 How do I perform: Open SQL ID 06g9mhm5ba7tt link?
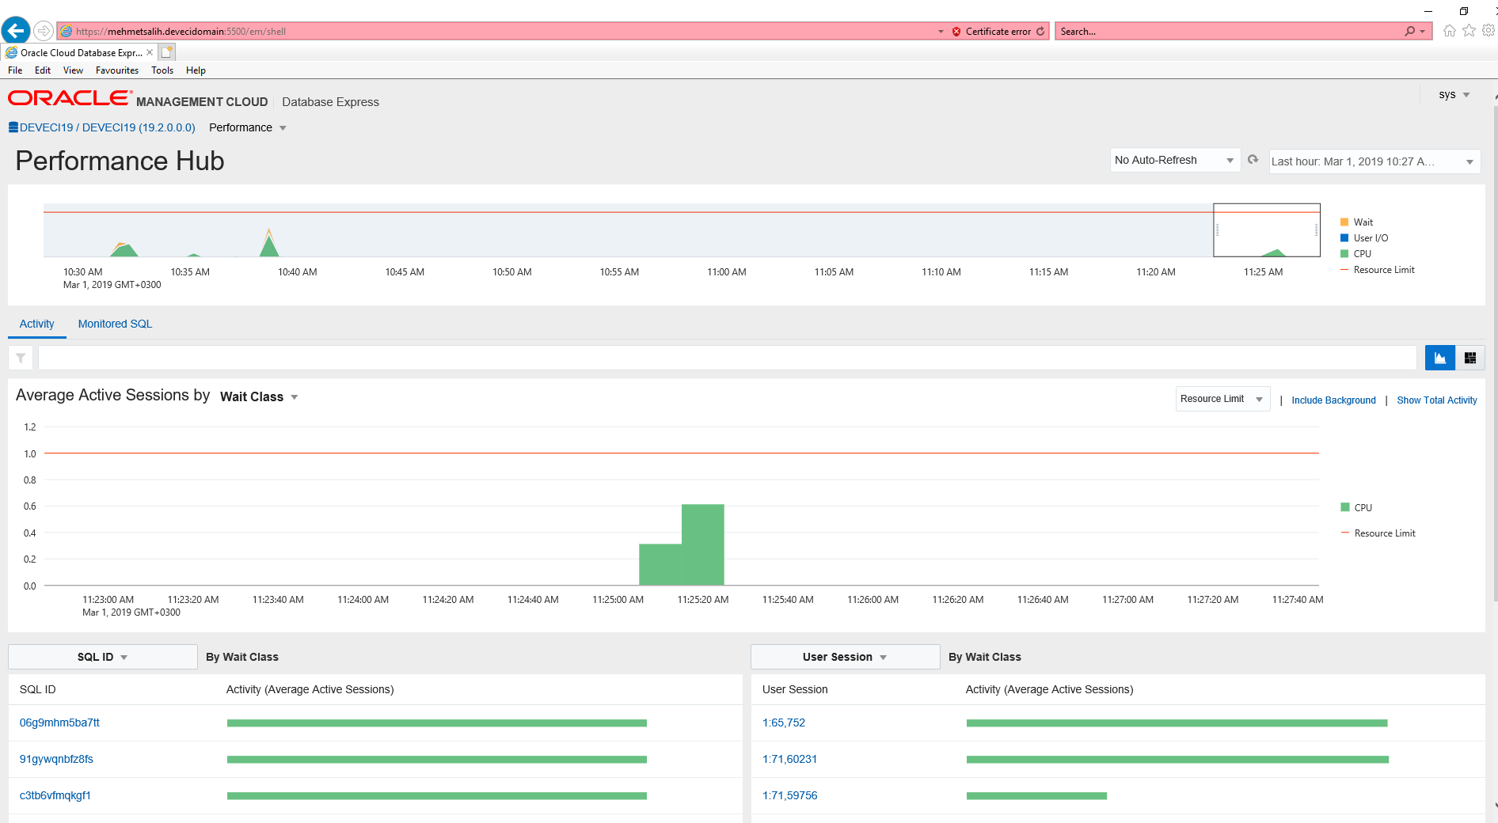59,722
